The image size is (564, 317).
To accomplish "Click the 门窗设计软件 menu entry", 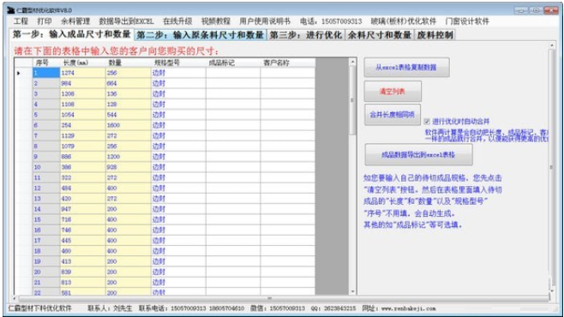I will point(467,21).
